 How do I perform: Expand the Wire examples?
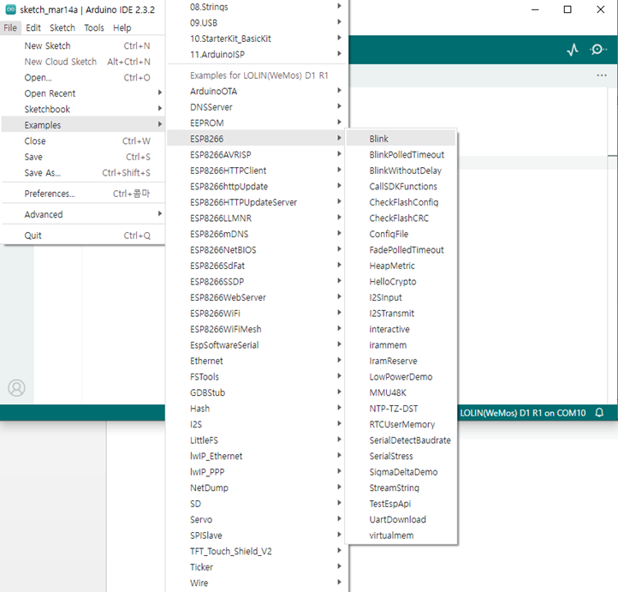(x=257, y=583)
